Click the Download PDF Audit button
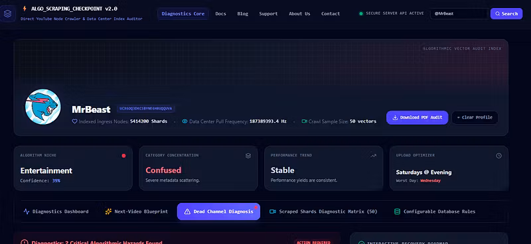531x244 pixels. point(417,117)
